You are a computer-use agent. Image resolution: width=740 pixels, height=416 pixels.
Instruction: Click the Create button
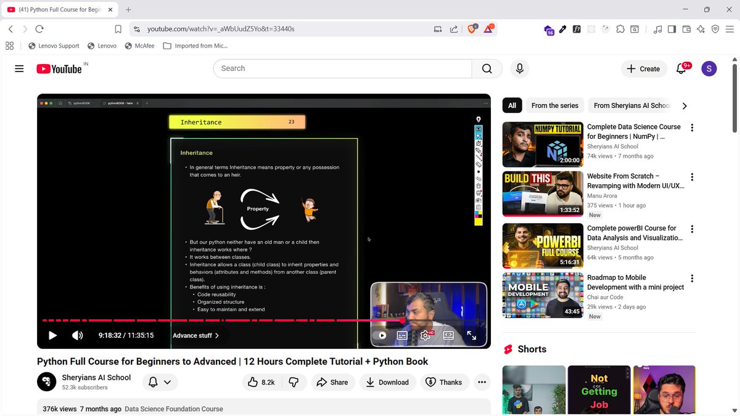(644, 69)
